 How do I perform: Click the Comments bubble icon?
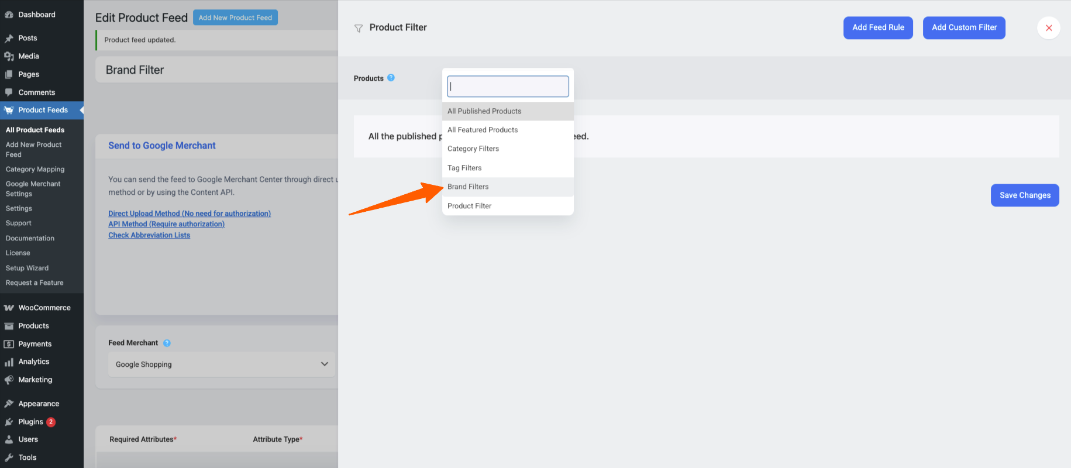pyautogui.click(x=9, y=92)
